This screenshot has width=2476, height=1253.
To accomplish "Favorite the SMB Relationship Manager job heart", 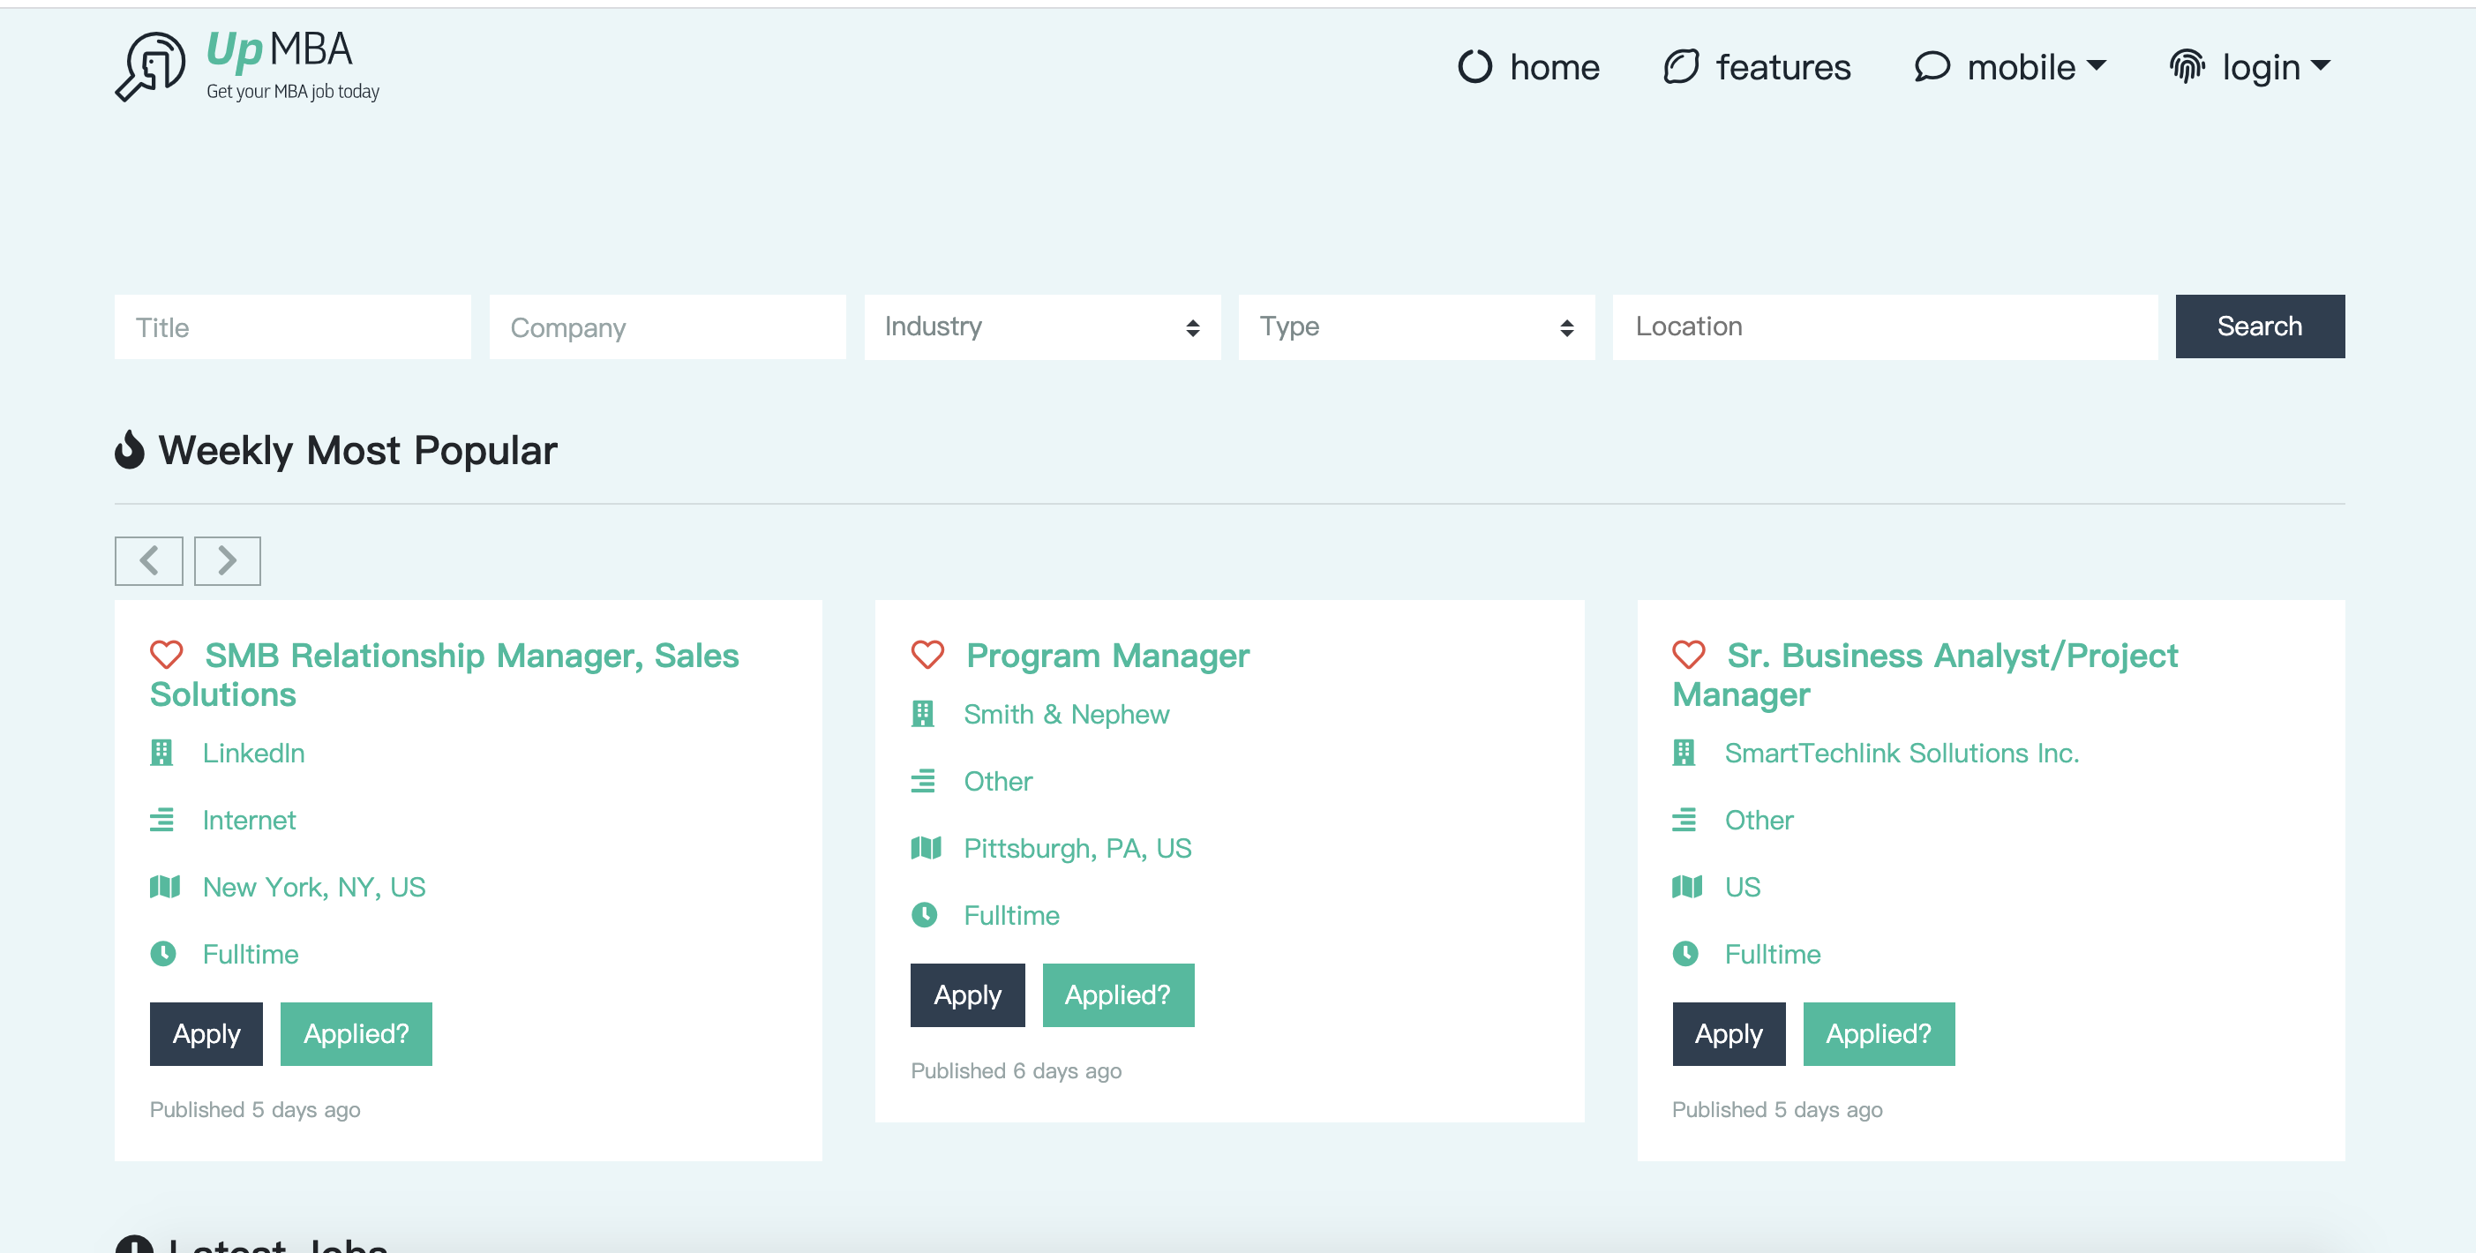I will pyautogui.click(x=166, y=656).
